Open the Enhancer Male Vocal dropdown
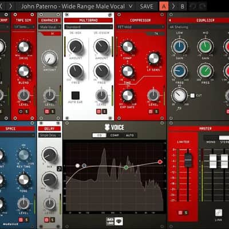229x229 pixels. tap(50, 27)
